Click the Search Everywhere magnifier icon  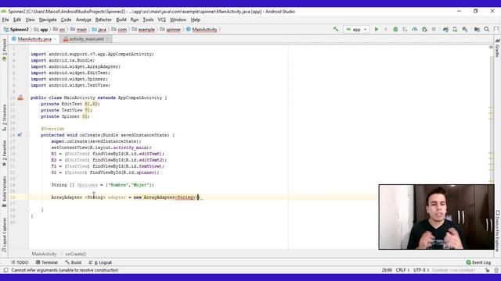click(x=486, y=30)
